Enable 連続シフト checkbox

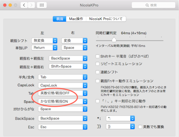point(97,72)
